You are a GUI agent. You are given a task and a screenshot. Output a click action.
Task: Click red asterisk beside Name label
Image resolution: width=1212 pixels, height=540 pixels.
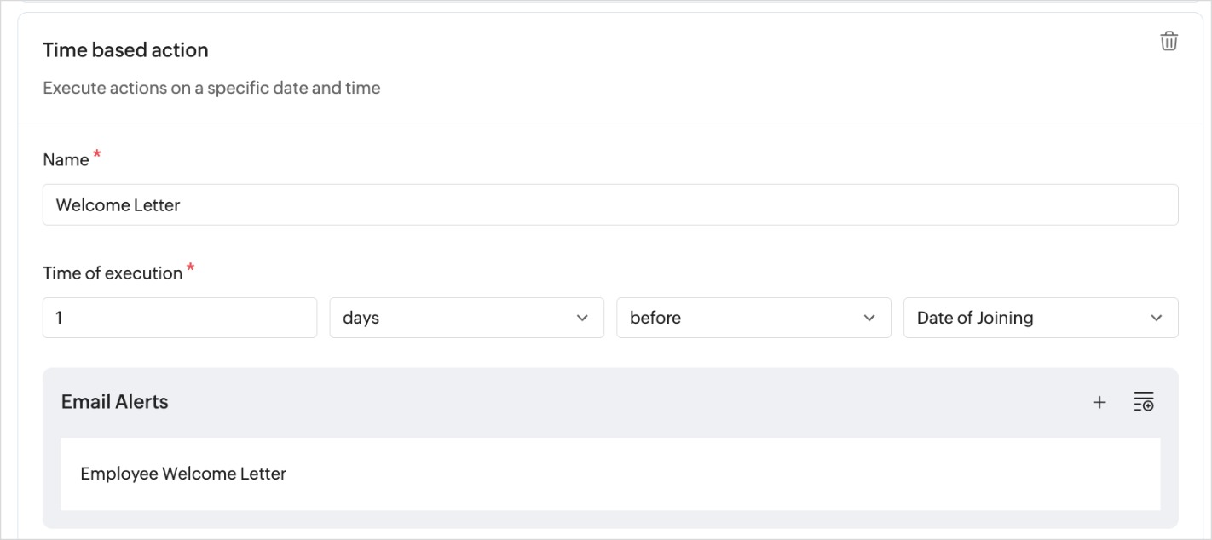coord(97,154)
